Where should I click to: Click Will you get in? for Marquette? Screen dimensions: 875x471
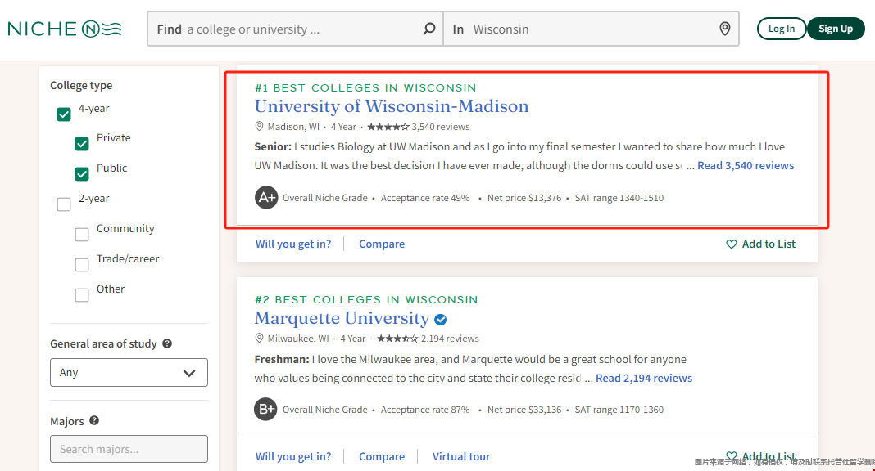coord(293,456)
